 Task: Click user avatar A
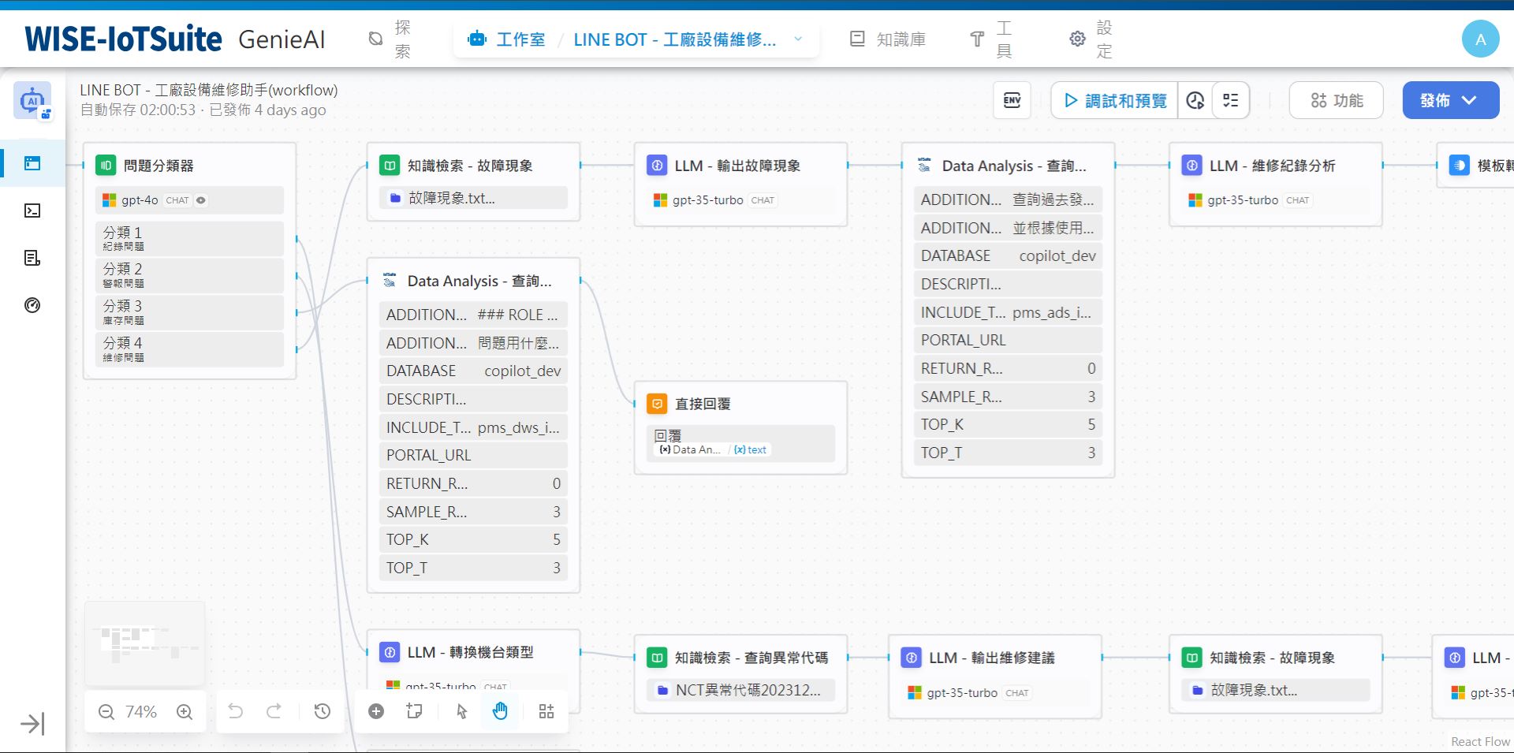coord(1480,39)
